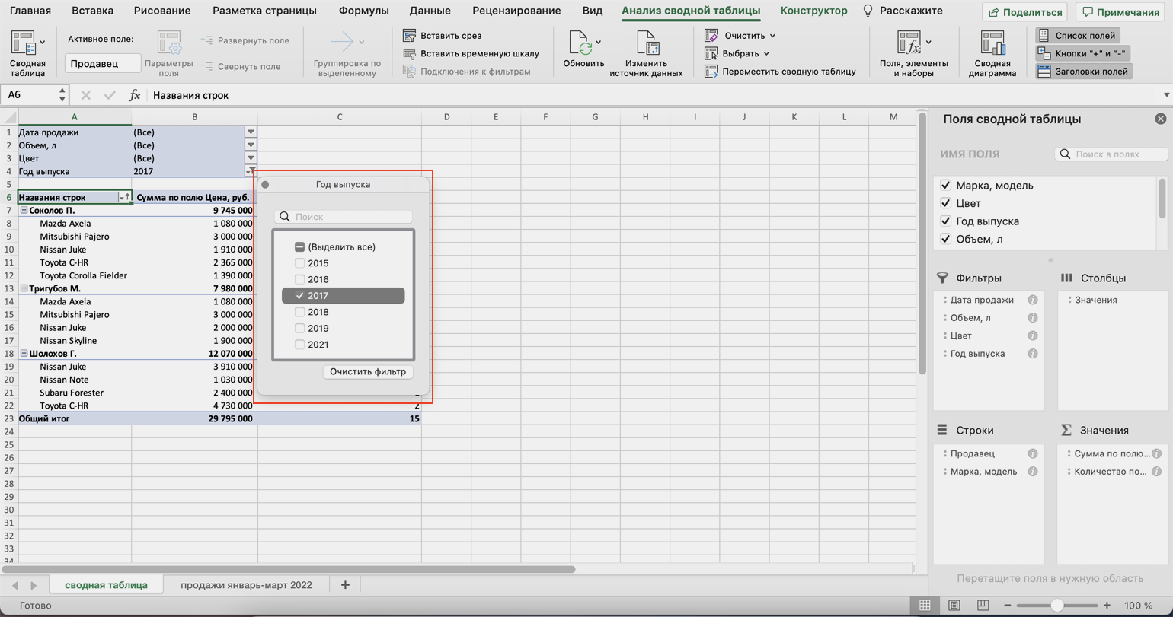
Task: Click Вставить временную шкалу icon
Action: pos(409,54)
